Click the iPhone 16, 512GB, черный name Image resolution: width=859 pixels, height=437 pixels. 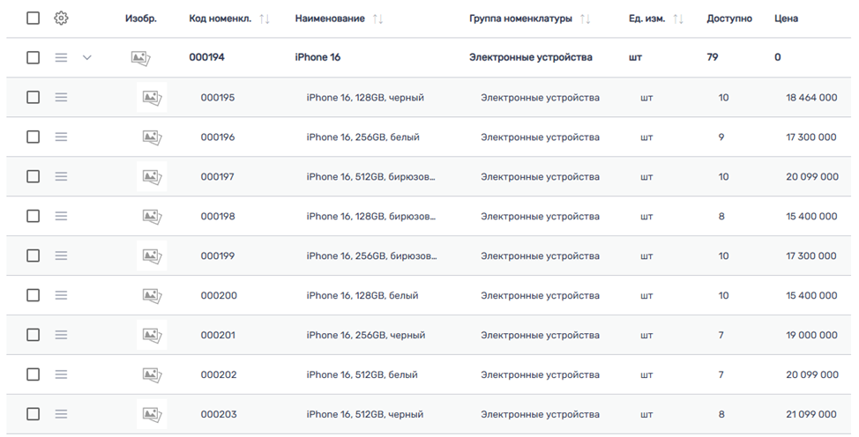[364, 414]
